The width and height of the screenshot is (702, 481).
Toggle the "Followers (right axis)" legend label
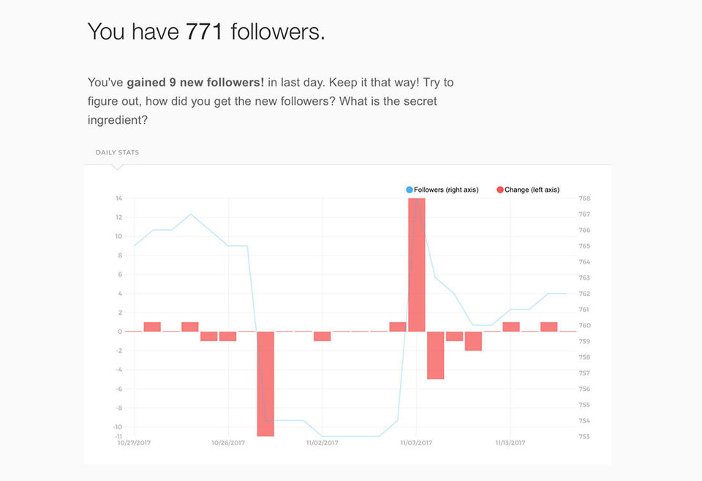[446, 190]
